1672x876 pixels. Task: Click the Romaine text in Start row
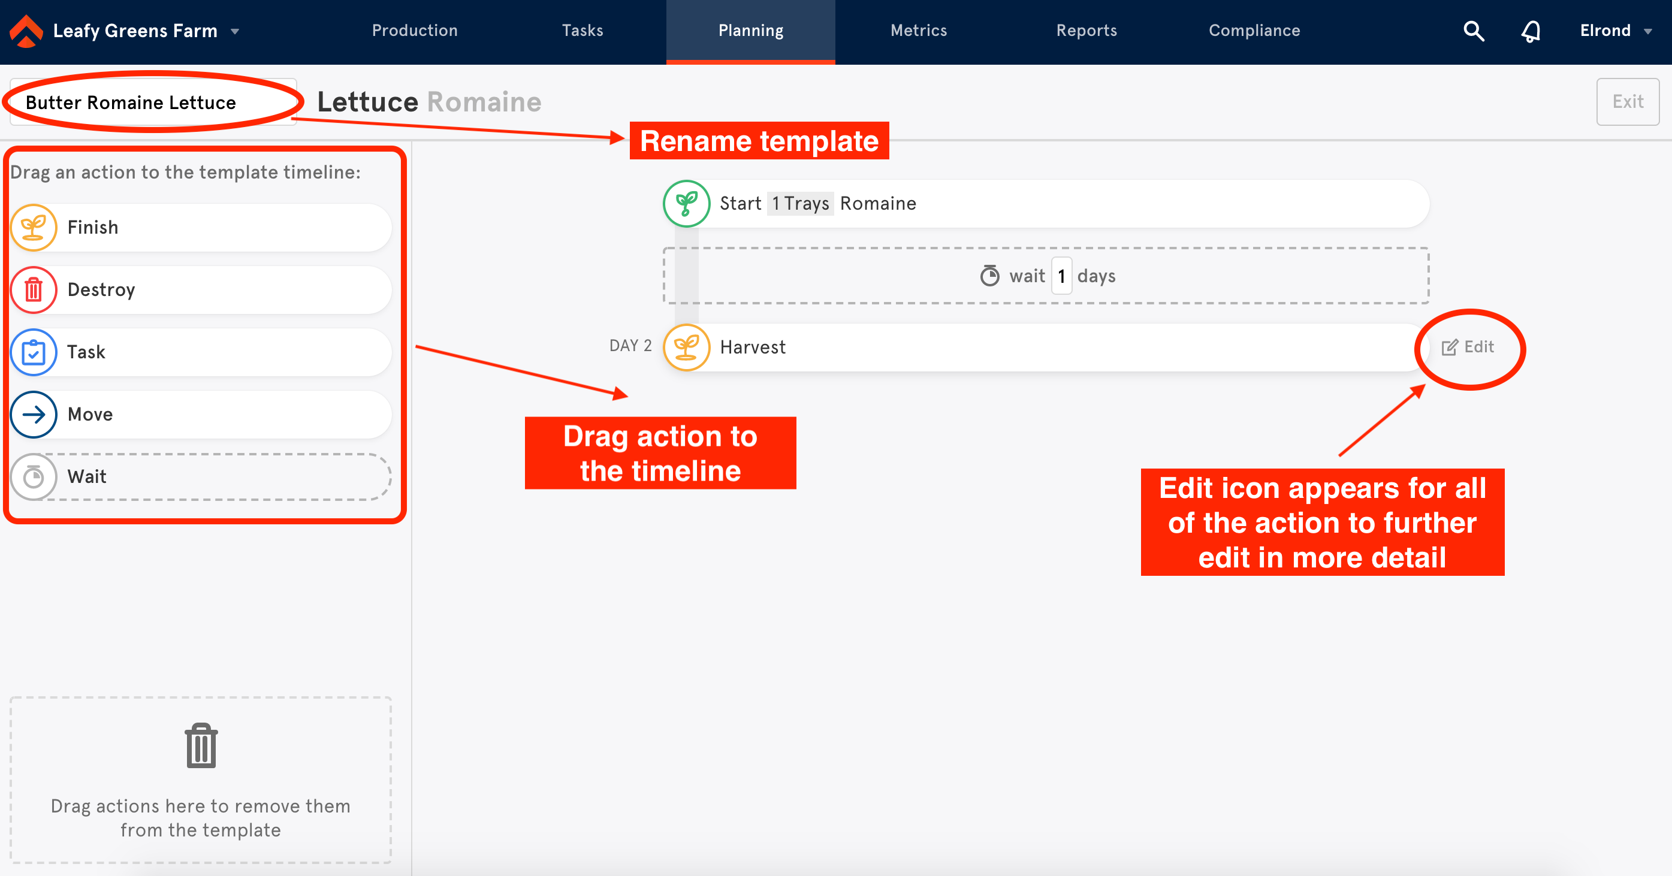pos(877,203)
